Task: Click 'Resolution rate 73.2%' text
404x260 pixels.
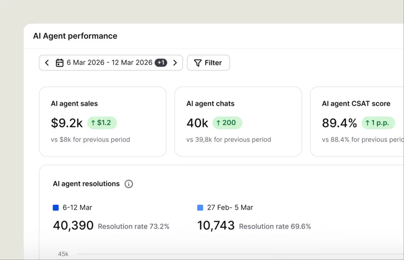Action: click(133, 226)
